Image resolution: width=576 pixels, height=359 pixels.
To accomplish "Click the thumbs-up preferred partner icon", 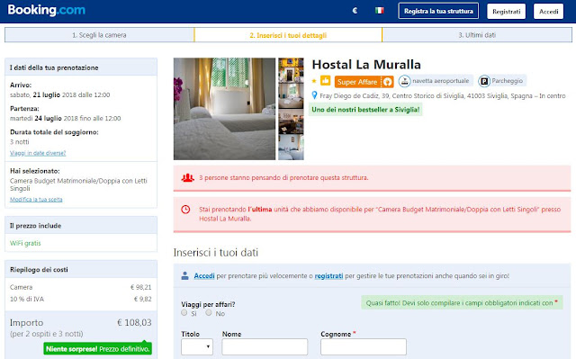I will click(x=326, y=80).
